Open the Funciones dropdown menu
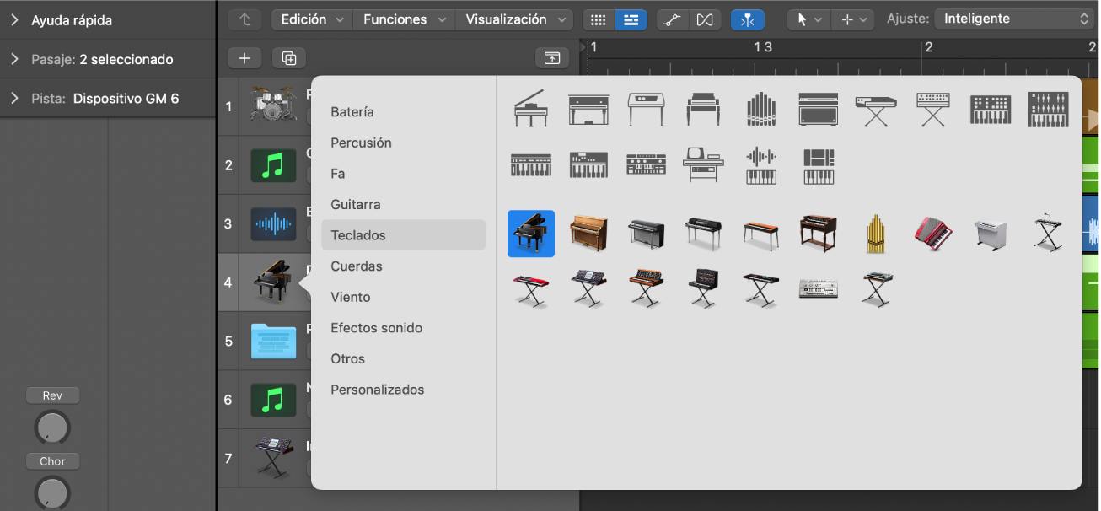Screen dimensions: 1101x511 pos(403,19)
